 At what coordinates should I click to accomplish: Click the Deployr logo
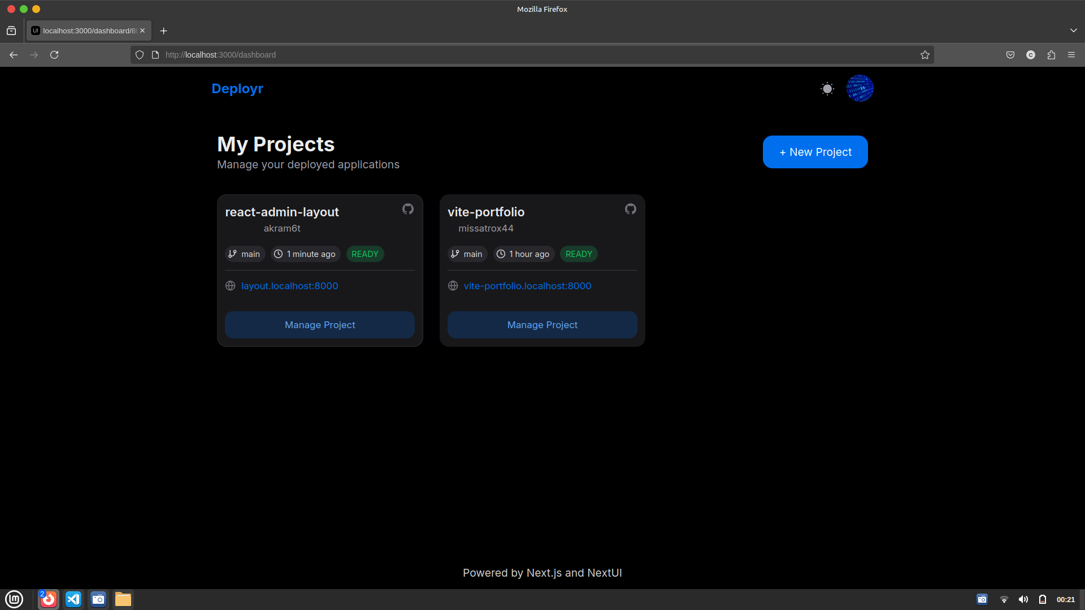tap(237, 89)
